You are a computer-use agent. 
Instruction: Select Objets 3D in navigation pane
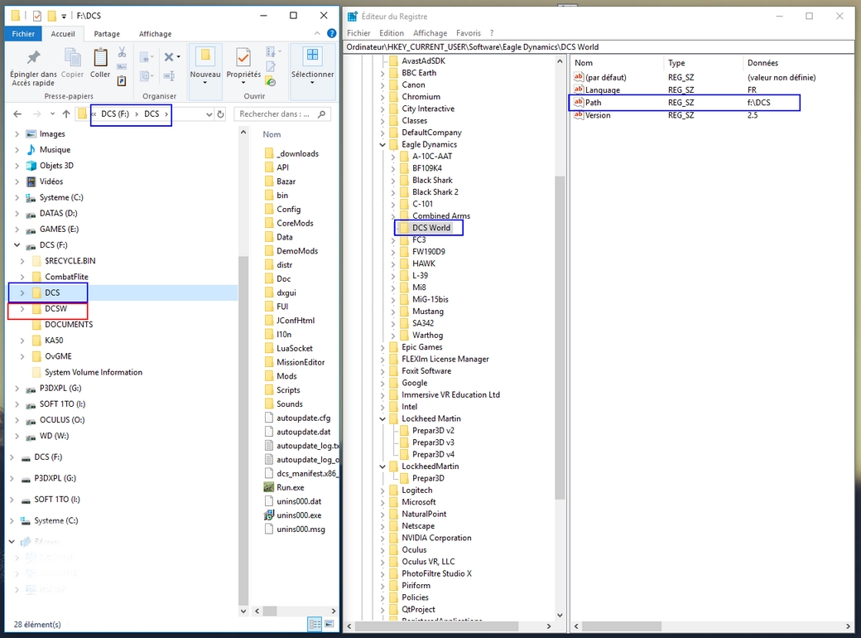(x=56, y=166)
